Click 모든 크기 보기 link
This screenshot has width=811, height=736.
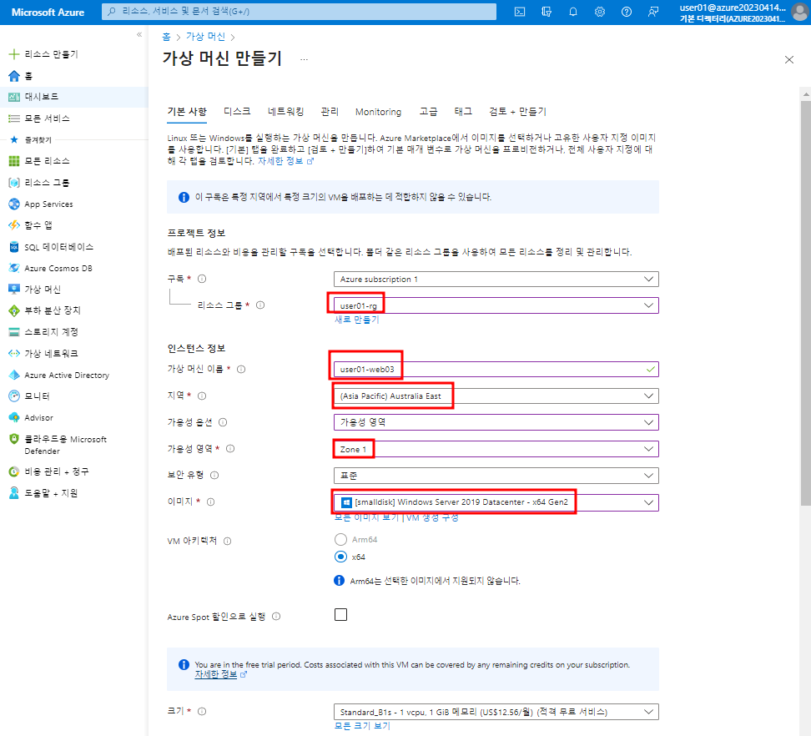tap(362, 726)
